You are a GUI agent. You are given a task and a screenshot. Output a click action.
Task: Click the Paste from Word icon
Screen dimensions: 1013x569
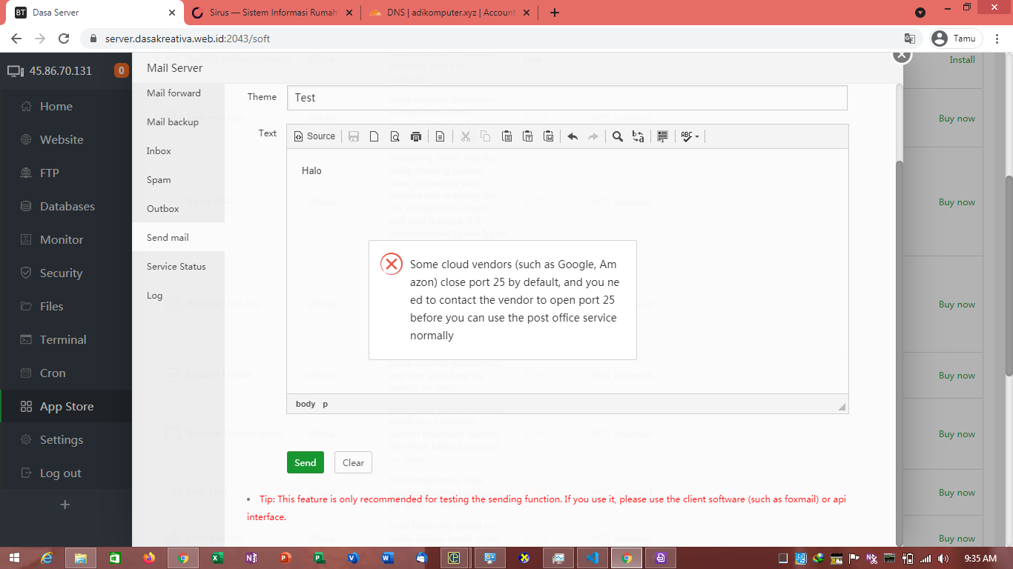click(548, 136)
